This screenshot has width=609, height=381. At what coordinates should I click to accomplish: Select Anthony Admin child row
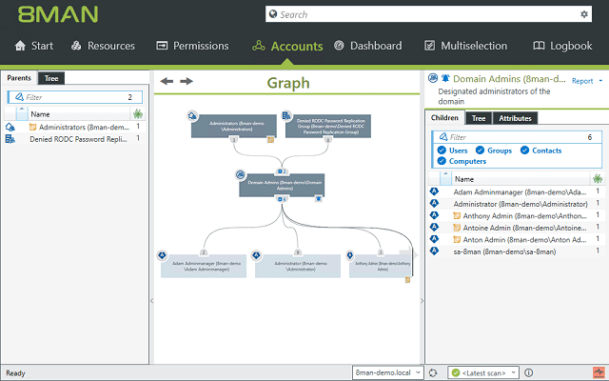(516, 216)
